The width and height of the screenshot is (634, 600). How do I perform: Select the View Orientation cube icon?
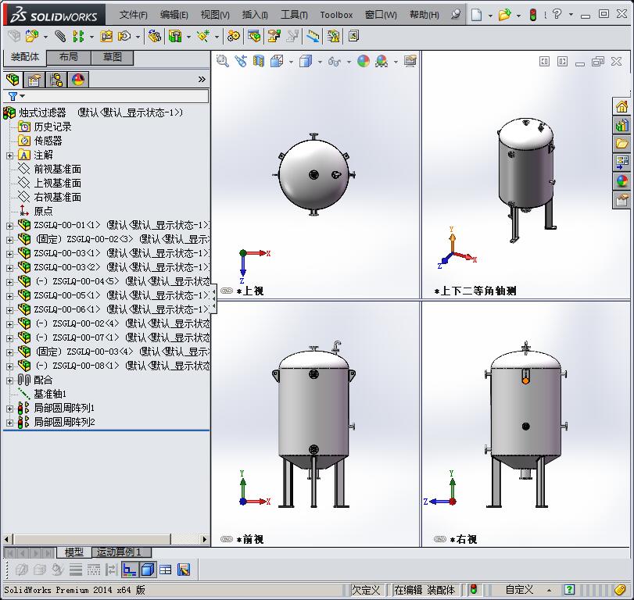276,61
